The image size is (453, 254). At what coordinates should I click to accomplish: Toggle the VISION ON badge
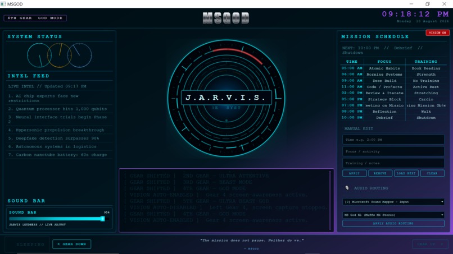point(437,33)
